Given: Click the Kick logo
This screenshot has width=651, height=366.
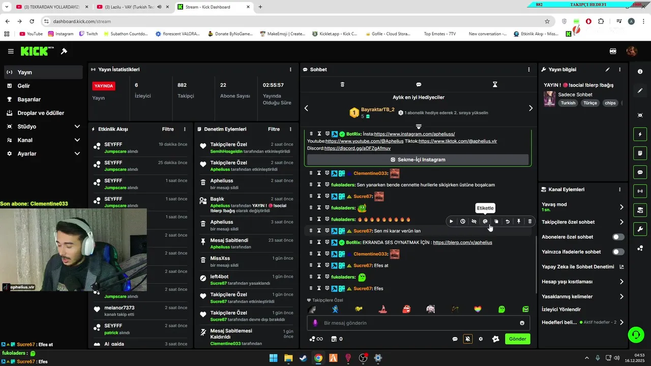Looking at the screenshot, I should pos(37,51).
